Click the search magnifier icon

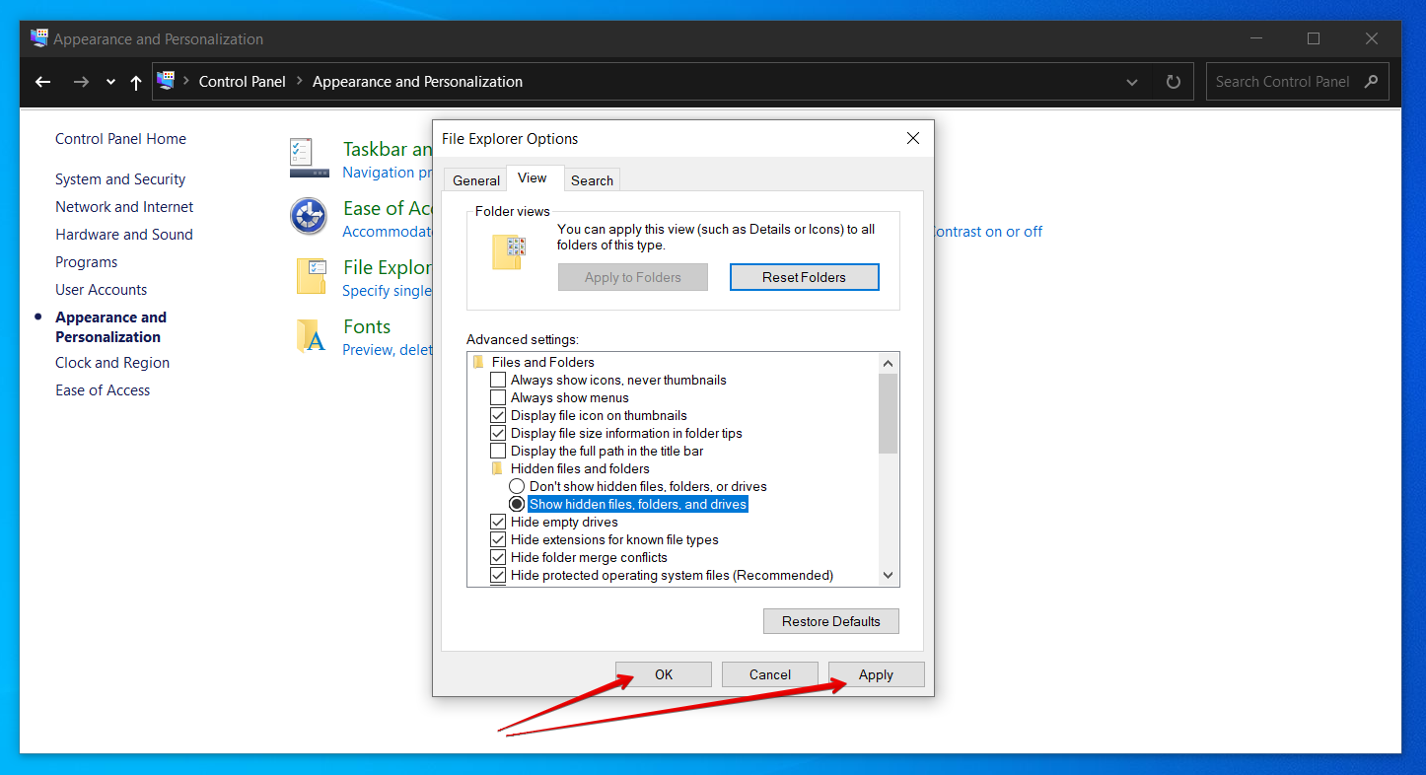point(1371,82)
